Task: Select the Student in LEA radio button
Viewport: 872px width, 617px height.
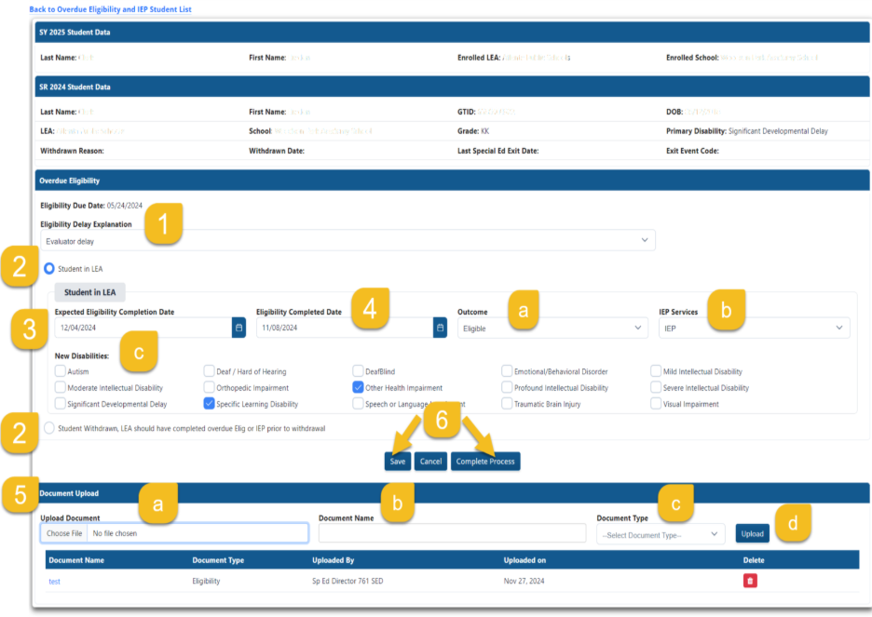Action: point(49,269)
